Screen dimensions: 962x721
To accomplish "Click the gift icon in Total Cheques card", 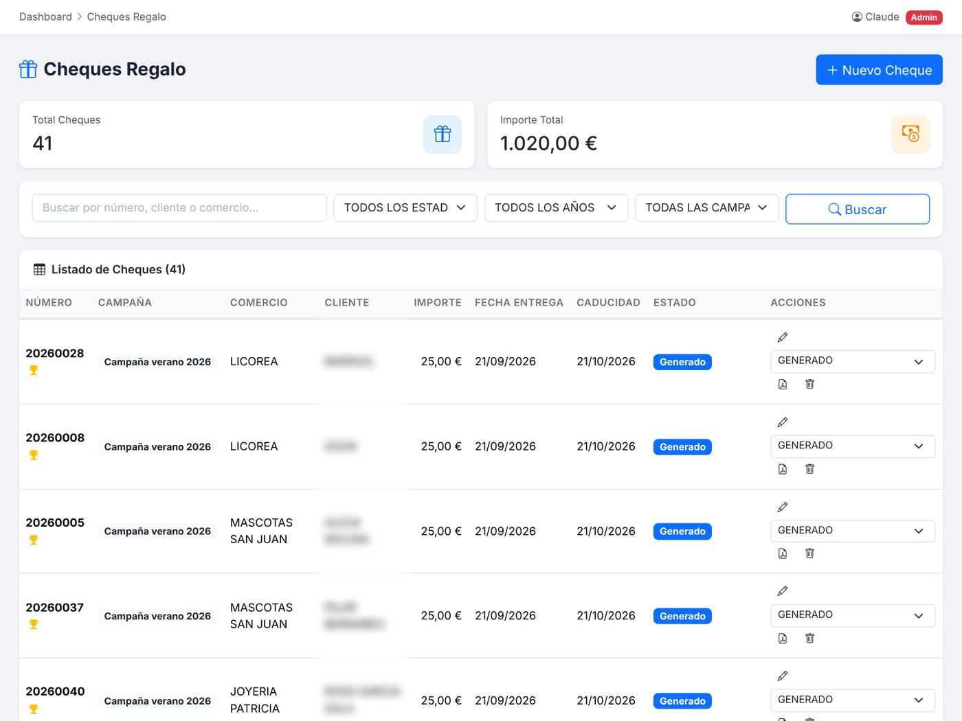I will point(443,134).
